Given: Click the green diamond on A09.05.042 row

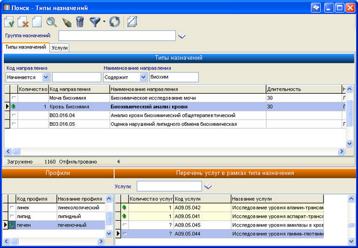Looking at the screenshot, I should (x=124, y=208).
